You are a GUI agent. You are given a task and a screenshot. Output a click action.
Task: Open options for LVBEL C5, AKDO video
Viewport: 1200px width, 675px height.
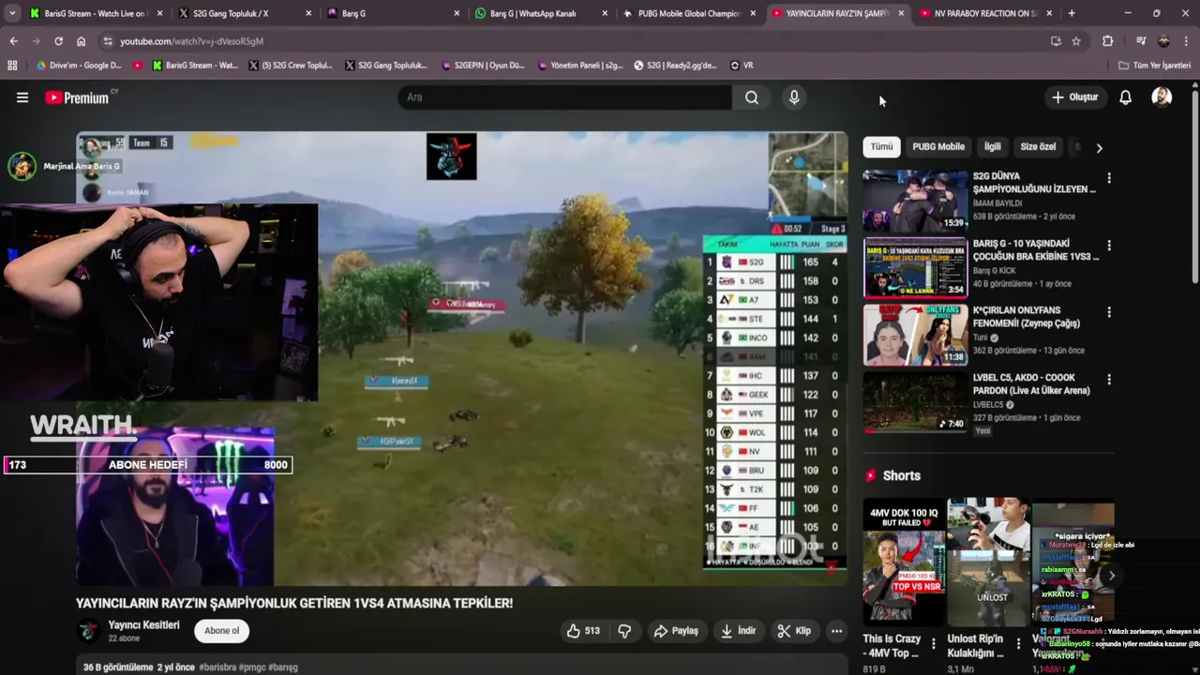point(1109,380)
